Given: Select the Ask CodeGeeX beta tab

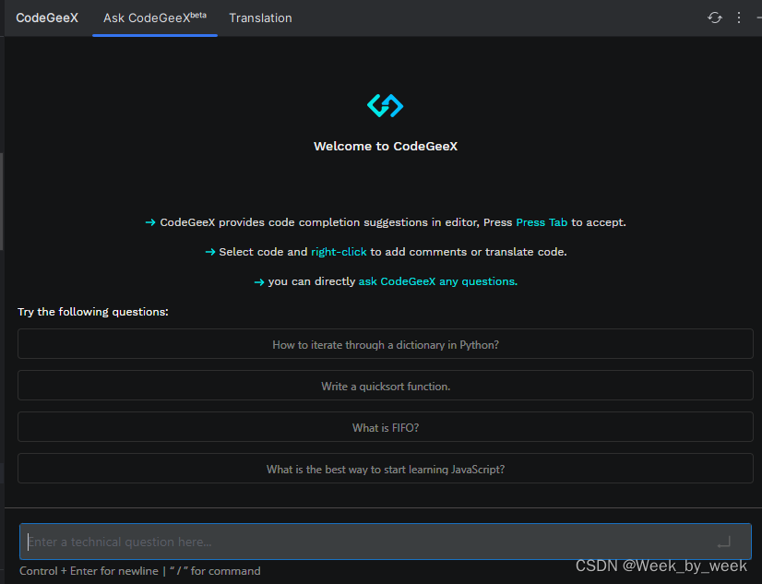Looking at the screenshot, I should (155, 18).
